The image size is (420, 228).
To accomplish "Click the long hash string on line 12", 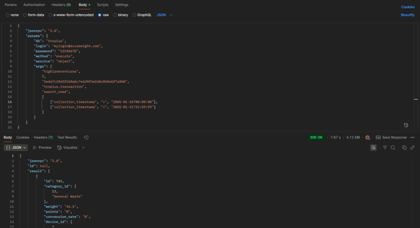I will click(x=84, y=81).
